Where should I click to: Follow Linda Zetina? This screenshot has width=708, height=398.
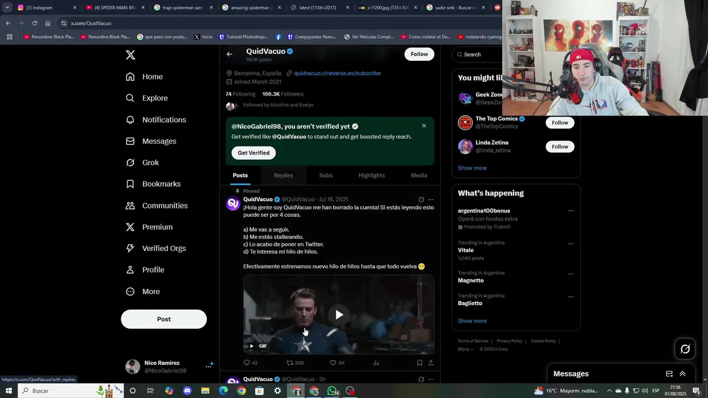pos(560,146)
